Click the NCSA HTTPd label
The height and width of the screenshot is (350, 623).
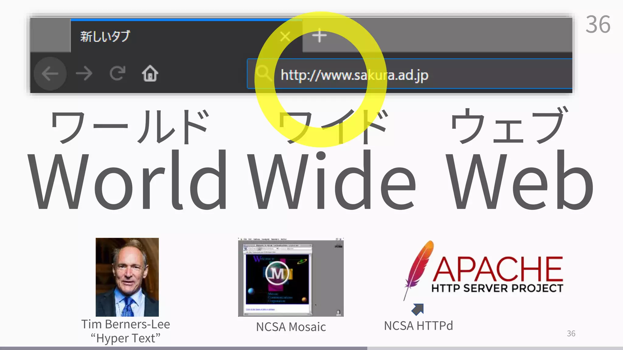pyautogui.click(x=418, y=326)
